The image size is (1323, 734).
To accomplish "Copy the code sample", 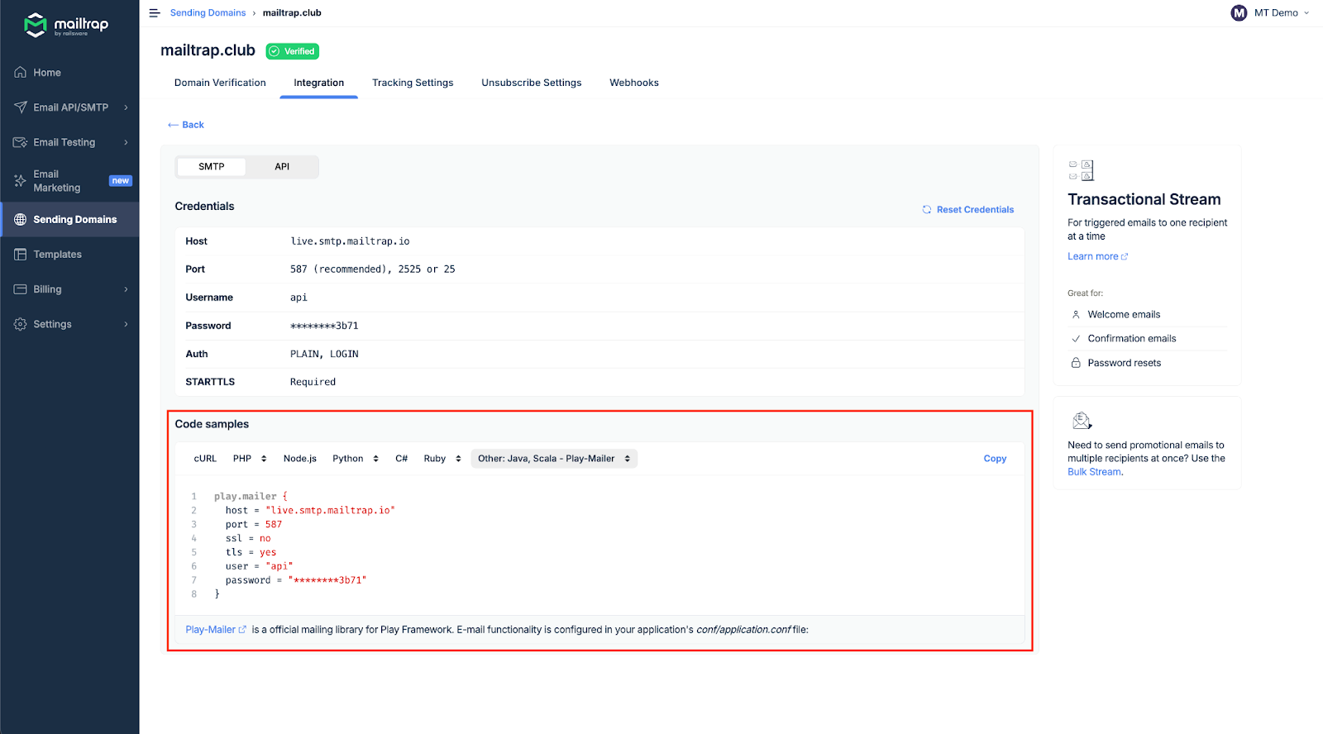I will click(995, 459).
